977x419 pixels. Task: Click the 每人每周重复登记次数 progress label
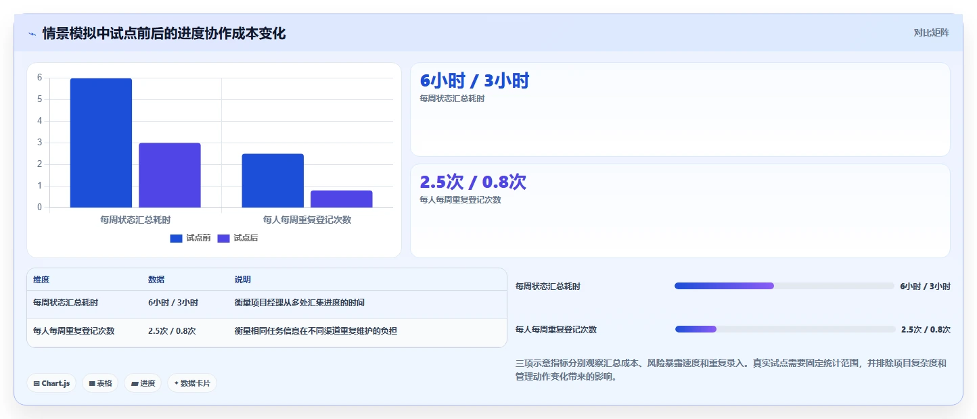click(x=556, y=330)
